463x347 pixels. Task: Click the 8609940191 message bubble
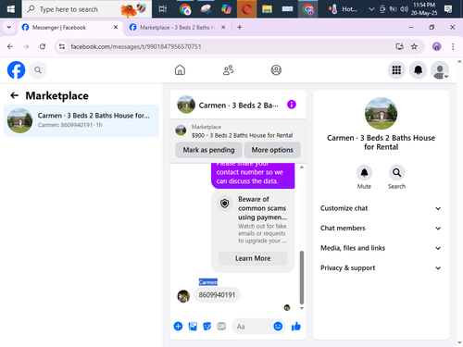(x=217, y=295)
